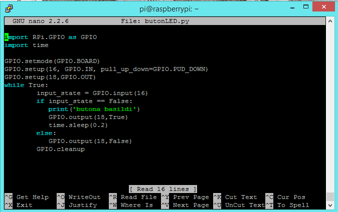Close the pi@raspberrypi terminal window
This screenshot has width=338, height=212.
pyautogui.click(x=323, y=7)
